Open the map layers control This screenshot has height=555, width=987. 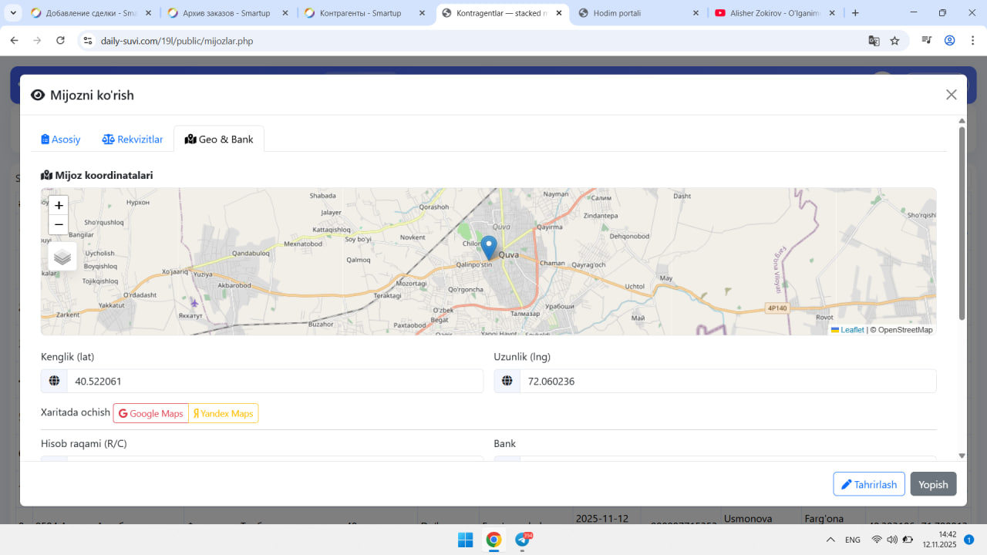(x=62, y=257)
